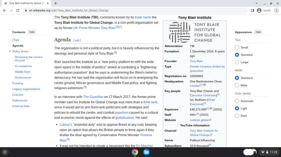The height and width of the screenshot is (157, 281).
Task: Click the shelf avatar thumbnails
Action: tap(250, 152)
